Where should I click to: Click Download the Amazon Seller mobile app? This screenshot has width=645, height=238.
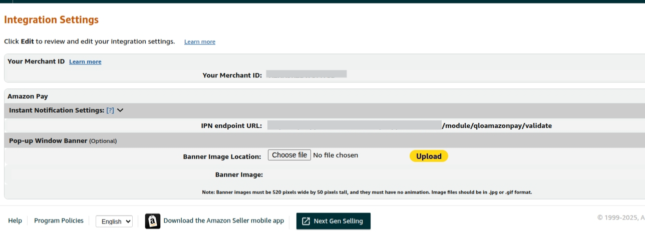(224, 221)
